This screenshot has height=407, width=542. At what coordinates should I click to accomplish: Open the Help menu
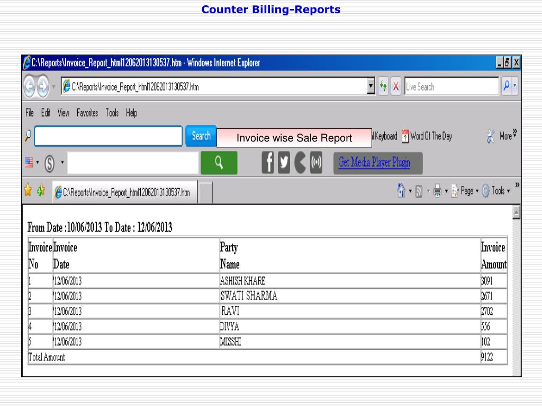(131, 113)
